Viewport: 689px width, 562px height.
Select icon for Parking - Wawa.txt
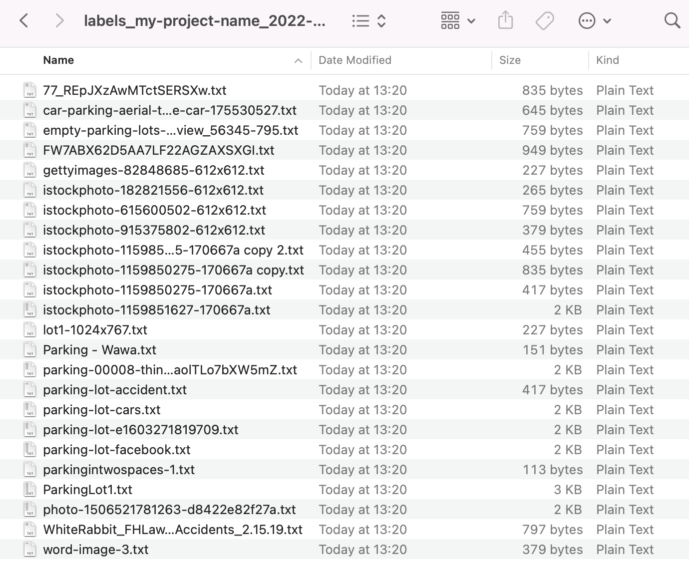[30, 350]
